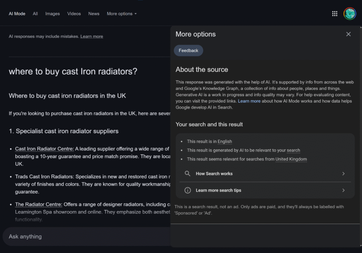
Task: Click the info icon beside Learn more search tips
Action: pos(188,190)
